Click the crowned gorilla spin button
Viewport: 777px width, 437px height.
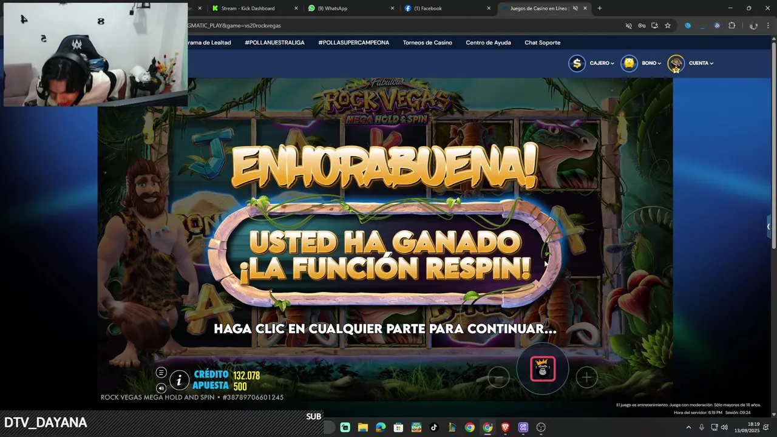543,369
